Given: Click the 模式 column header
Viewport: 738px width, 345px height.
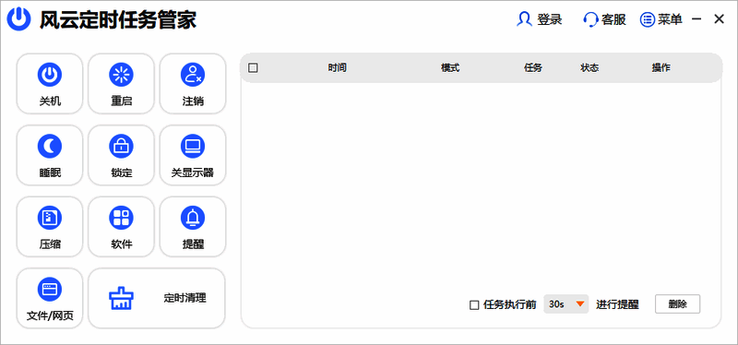Looking at the screenshot, I should [450, 67].
